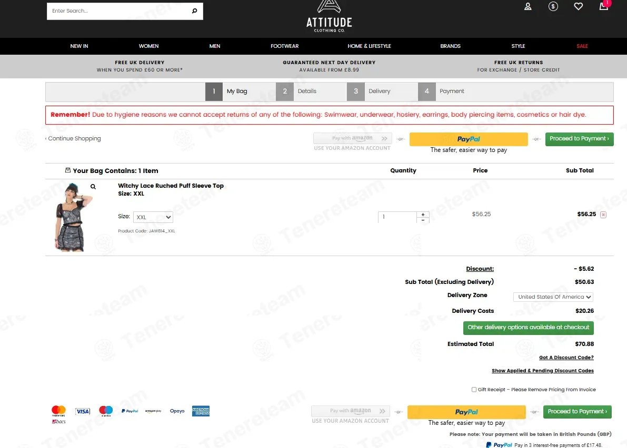This screenshot has height=448, width=627.
Task: Open the STYLE menu
Action: [518, 46]
